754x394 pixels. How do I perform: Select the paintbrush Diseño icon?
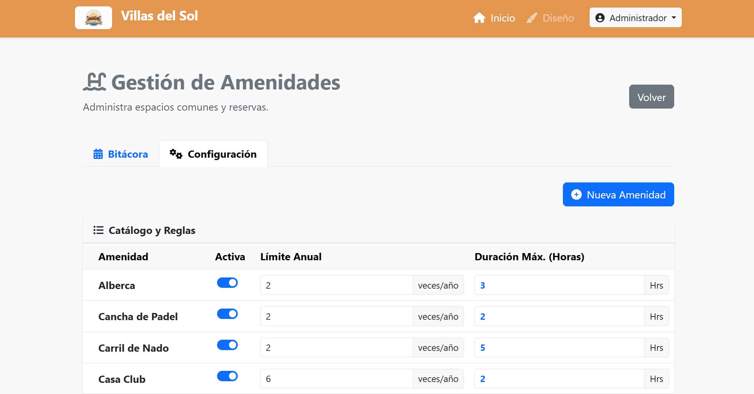531,18
